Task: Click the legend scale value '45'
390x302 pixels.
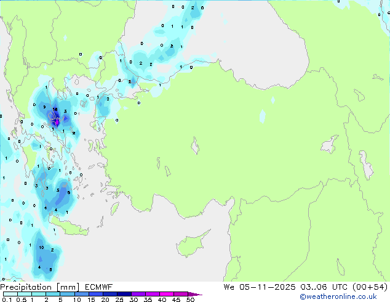Action: point(176,300)
